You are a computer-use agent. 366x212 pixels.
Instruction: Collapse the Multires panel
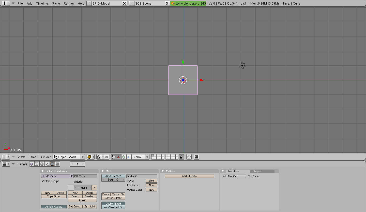[163, 171]
